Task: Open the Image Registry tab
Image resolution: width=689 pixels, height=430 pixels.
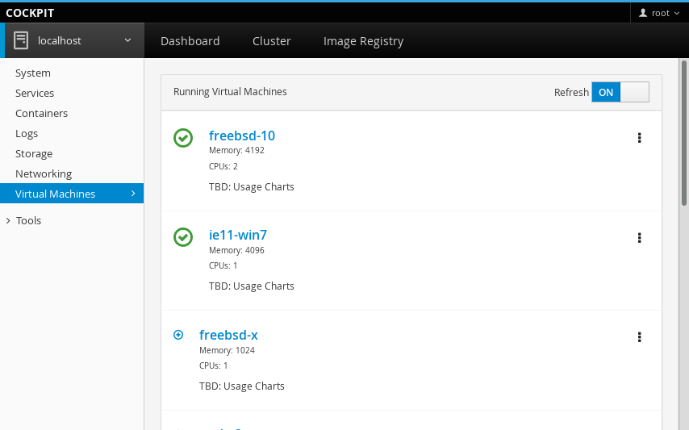Action: [363, 41]
